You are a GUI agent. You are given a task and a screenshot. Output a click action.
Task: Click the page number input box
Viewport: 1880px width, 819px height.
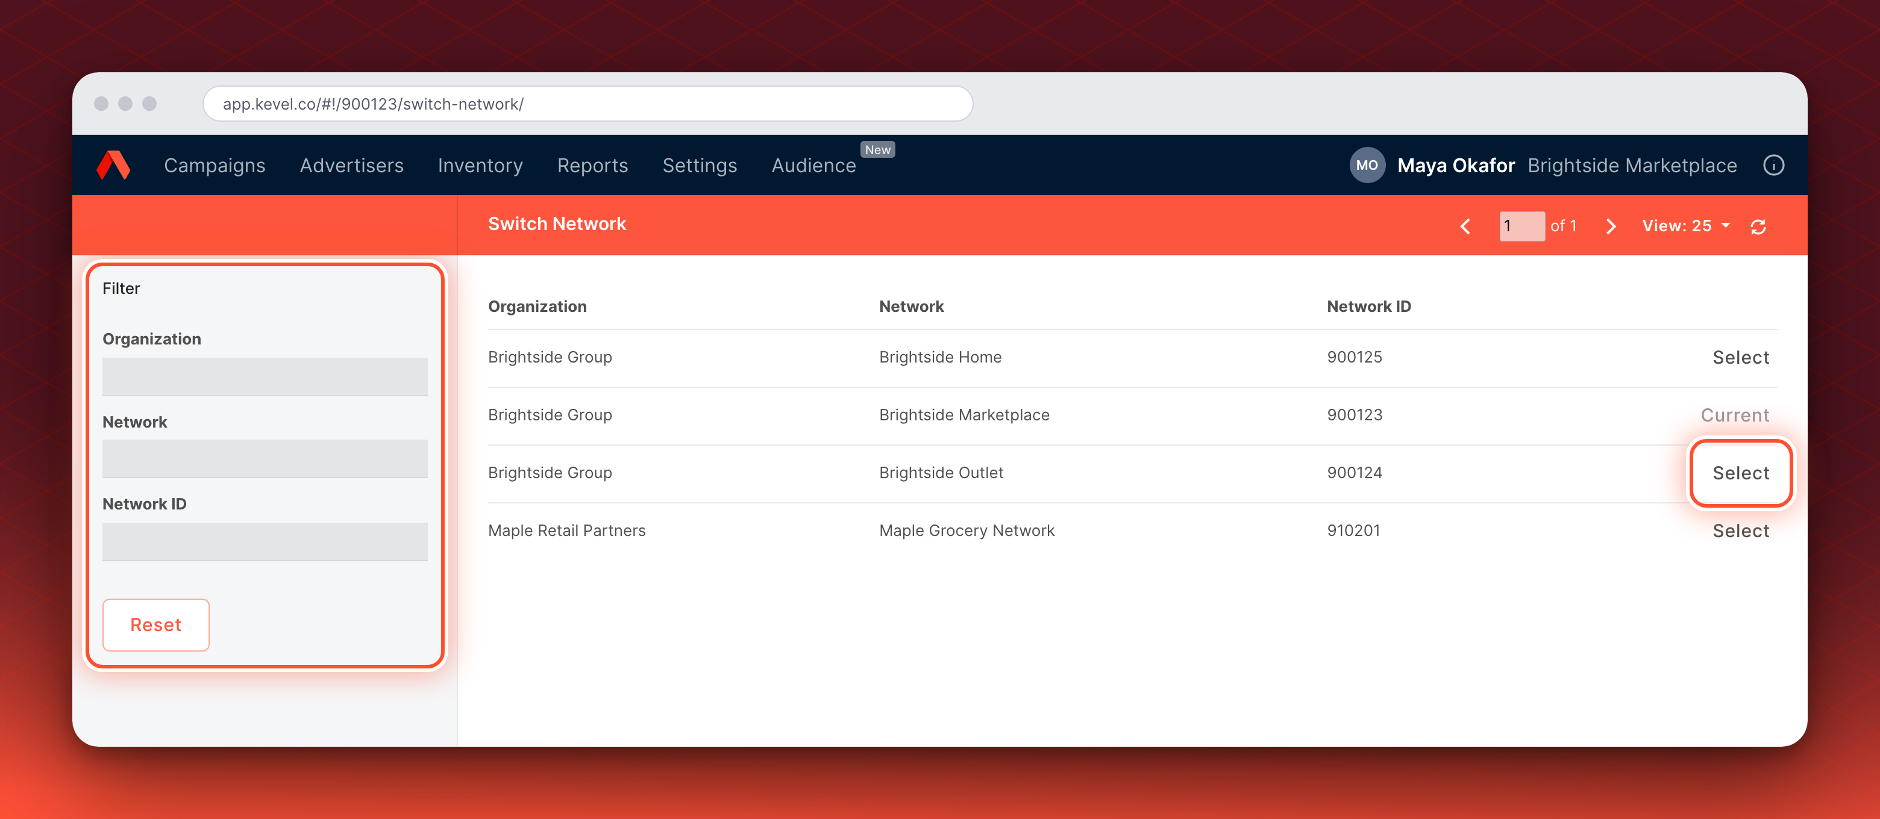(1521, 226)
